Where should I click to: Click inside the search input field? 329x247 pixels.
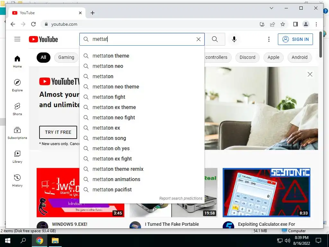pos(143,39)
